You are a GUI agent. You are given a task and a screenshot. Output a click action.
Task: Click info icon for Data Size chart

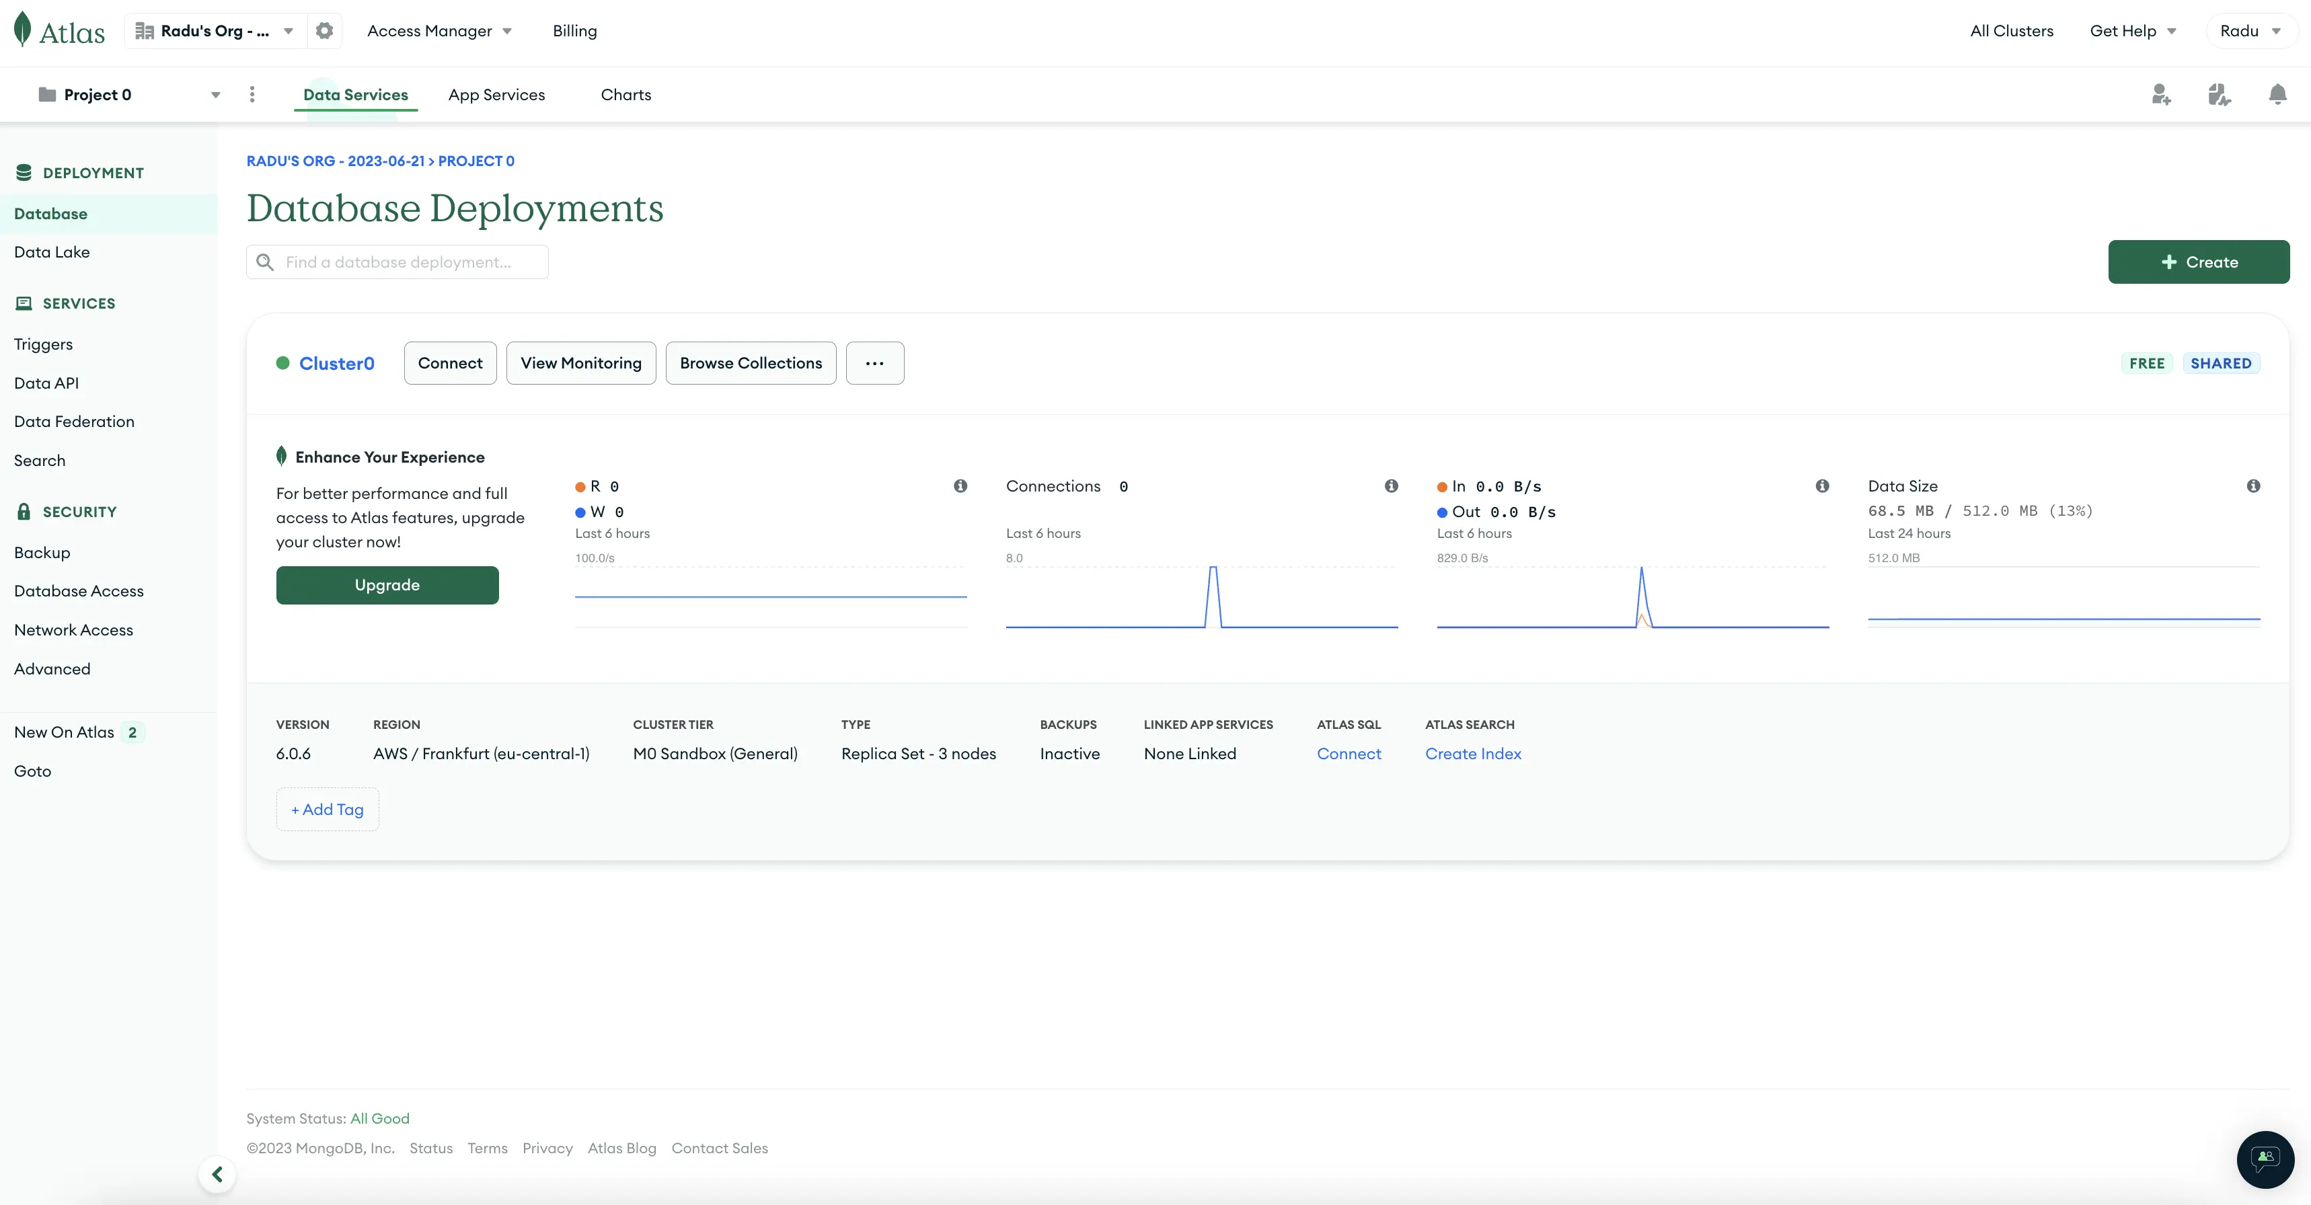[2252, 485]
